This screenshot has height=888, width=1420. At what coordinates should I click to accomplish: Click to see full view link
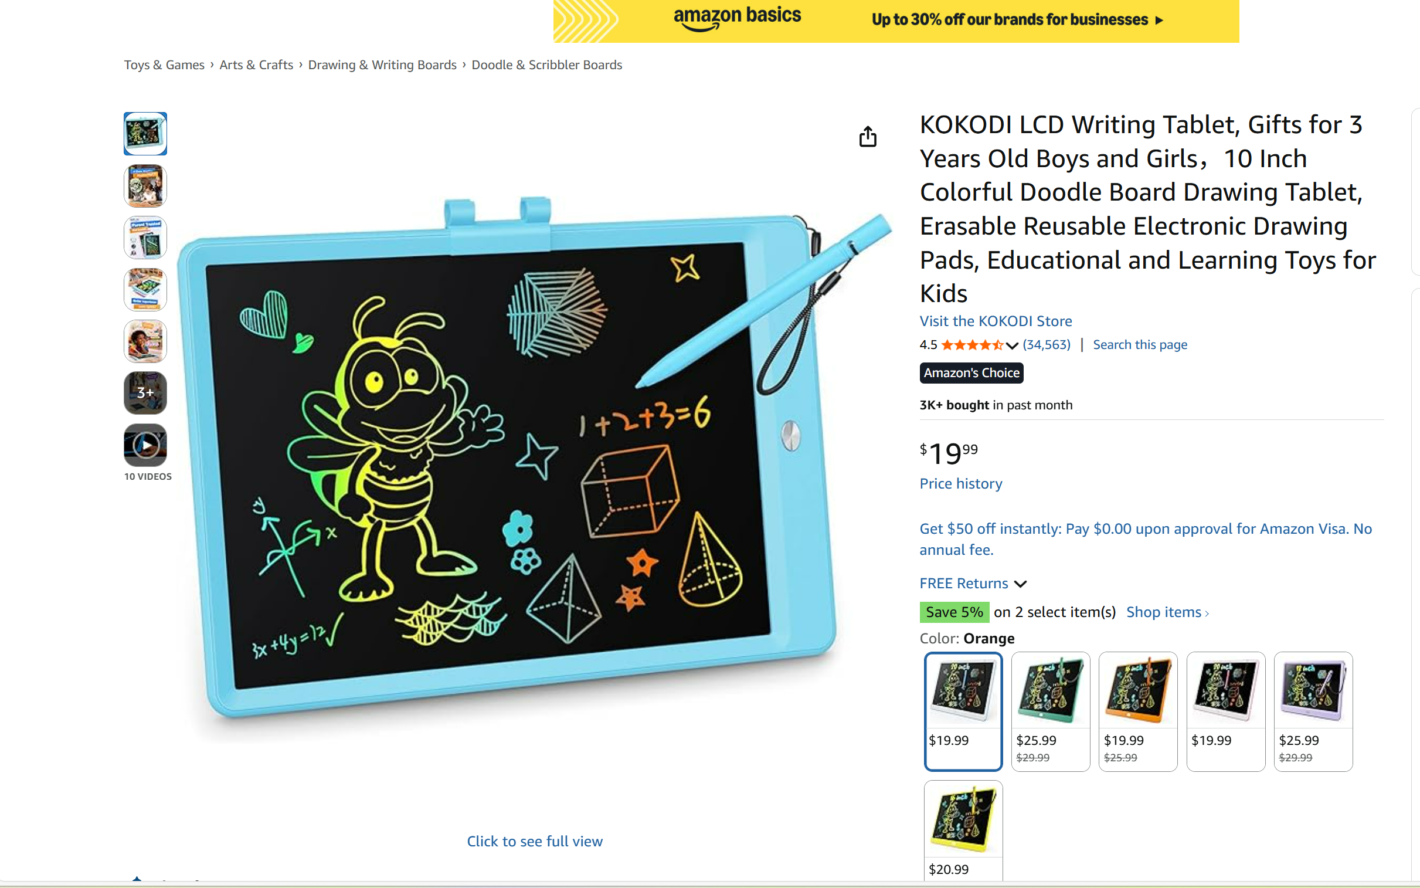(x=535, y=841)
